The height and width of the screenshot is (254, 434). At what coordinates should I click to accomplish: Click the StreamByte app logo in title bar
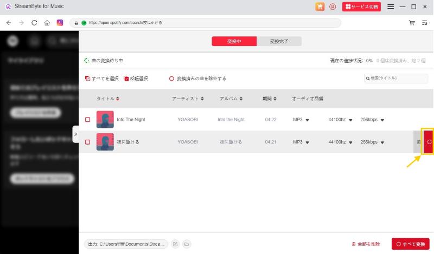tap(8, 6)
